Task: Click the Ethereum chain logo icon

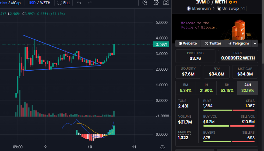Action: click(189, 8)
